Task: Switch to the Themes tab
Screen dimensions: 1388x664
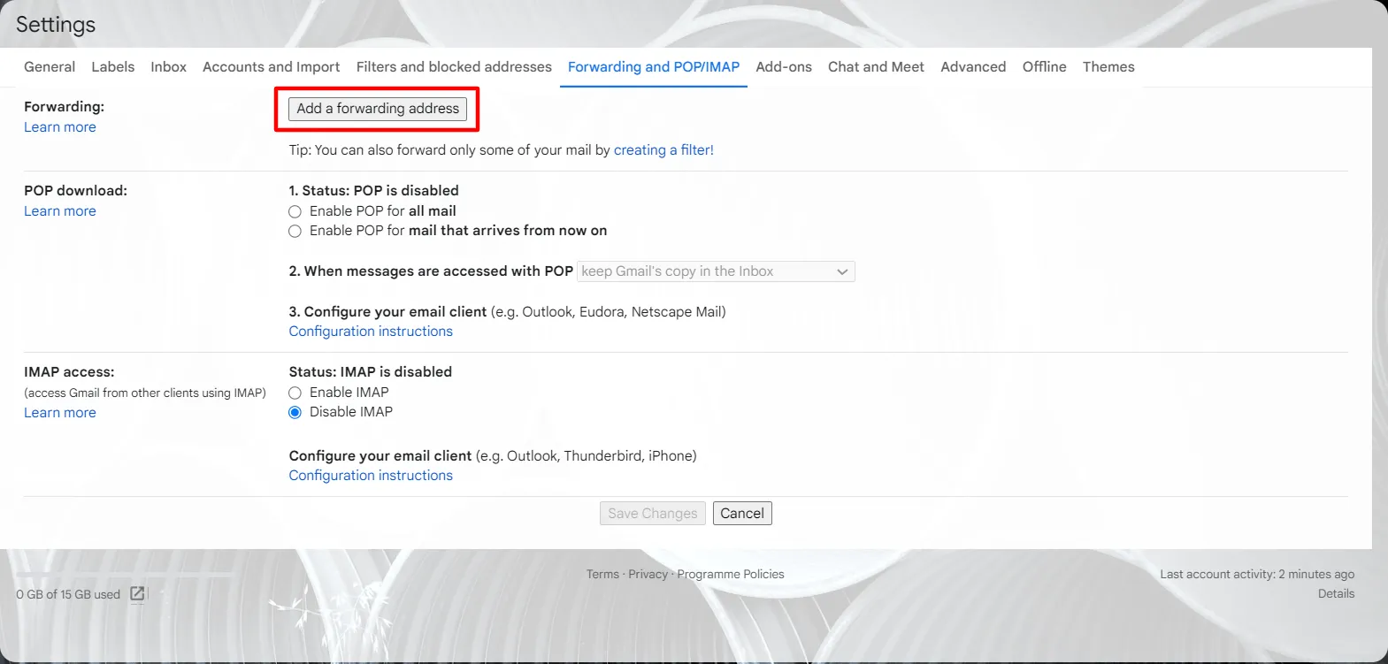Action: [x=1108, y=66]
